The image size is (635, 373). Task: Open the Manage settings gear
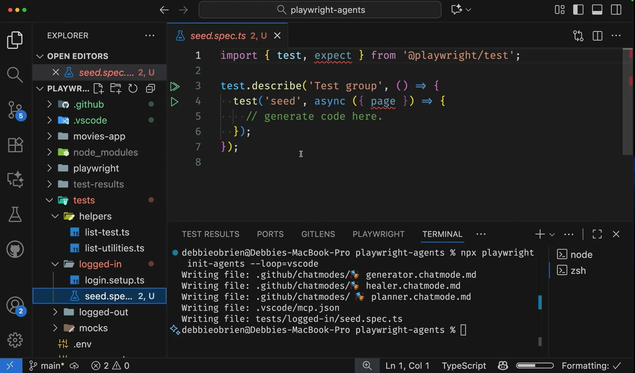(x=15, y=340)
